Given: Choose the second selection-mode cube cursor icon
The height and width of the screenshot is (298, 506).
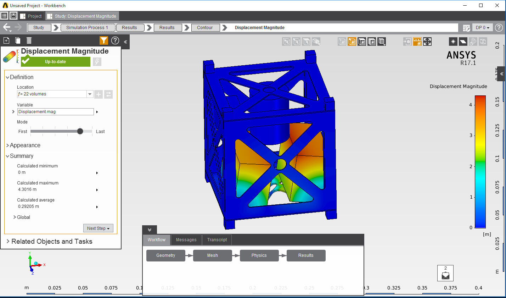Looking at the screenshot, I should (x=296, y=42).
